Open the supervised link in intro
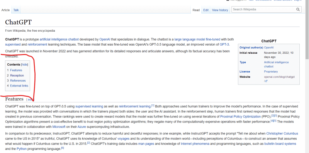Viewport: 309px width, 153px height. 13,44
